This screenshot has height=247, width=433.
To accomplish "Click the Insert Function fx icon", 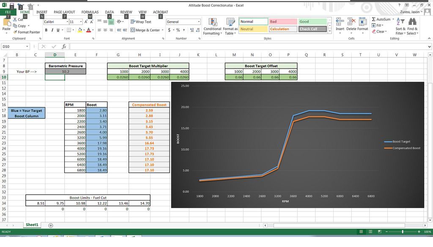I will click(x=64, y=47).
